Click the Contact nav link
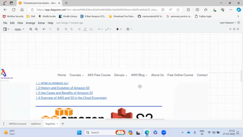243x137 pixels. [202, 75]
